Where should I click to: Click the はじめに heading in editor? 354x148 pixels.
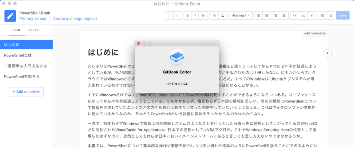click(103, 52)
